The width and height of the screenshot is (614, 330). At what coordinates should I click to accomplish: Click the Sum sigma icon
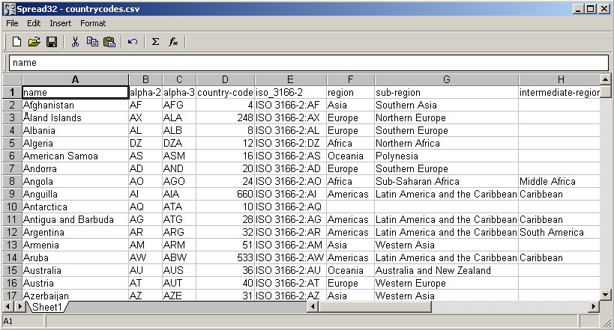click(x=156, y=42)
